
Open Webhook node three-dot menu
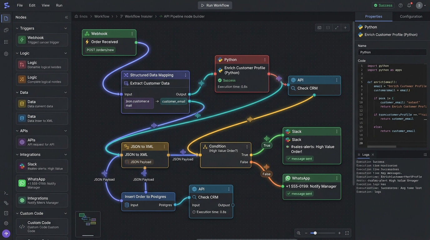(x=132, y=34)
